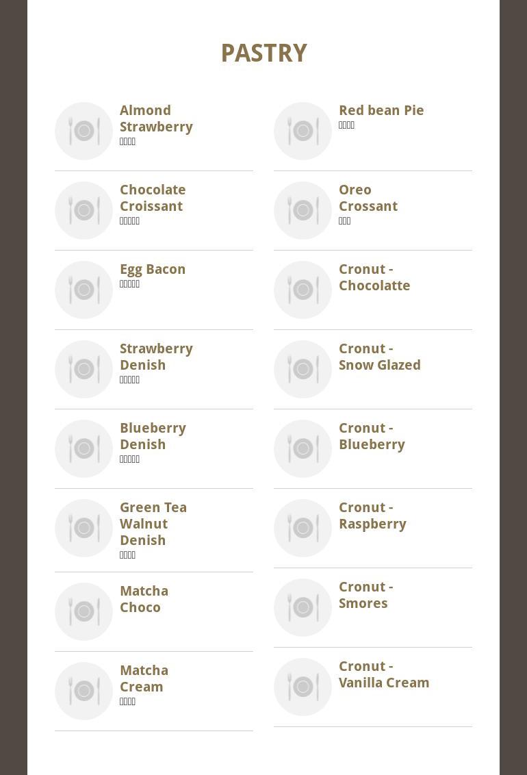
Task: Select the Strawberry Denish plate icon
Action: click(x=83, y=369)
